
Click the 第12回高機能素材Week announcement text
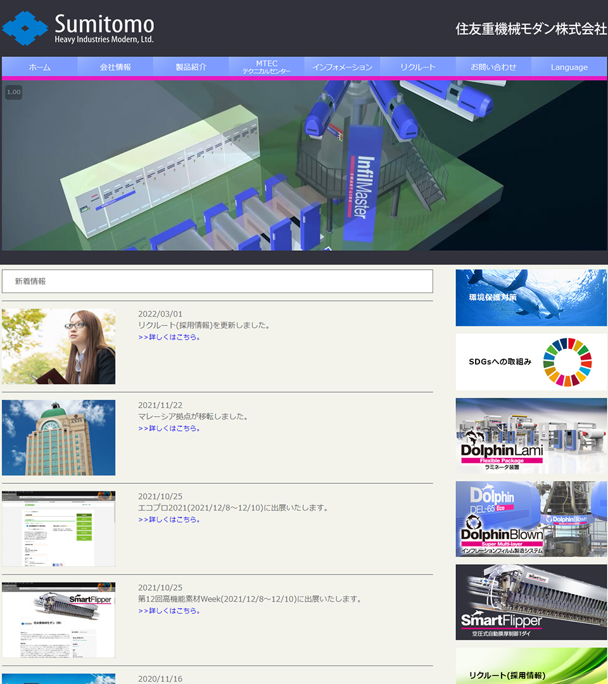tap(250, 599)
